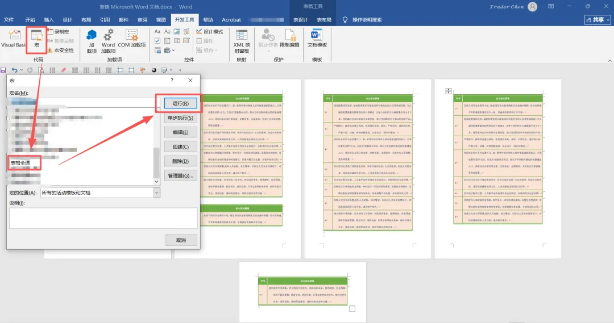Open print preview from quick access toolbar
This screenshot has width=614, height=323.
coord(41,70)
